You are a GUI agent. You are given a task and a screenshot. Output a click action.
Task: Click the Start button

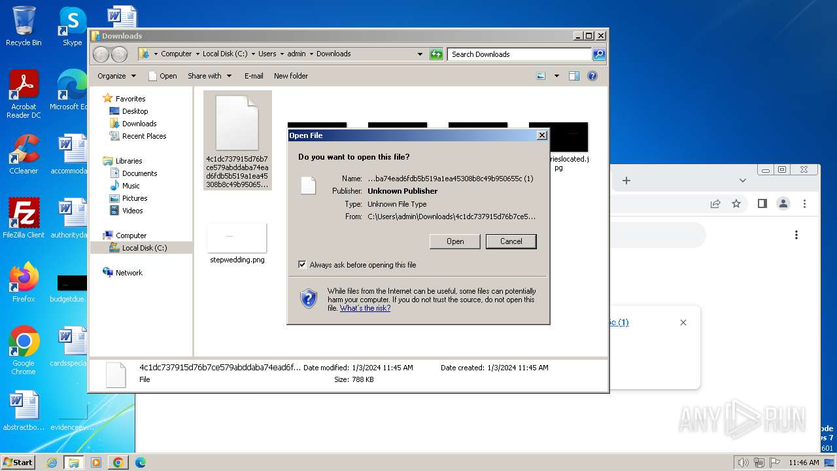point(18,462)
